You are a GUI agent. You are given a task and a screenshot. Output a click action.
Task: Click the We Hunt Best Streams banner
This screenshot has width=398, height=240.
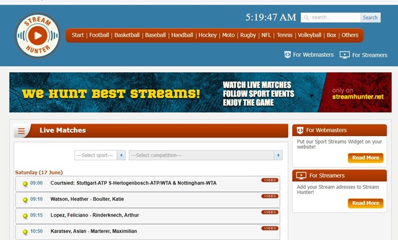tap(201, 92)
